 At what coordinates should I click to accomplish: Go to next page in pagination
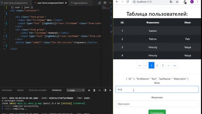click(168, 66)
